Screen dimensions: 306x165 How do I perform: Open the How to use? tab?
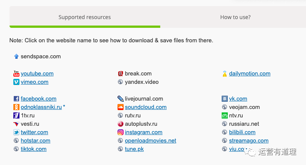coord(235,17)
